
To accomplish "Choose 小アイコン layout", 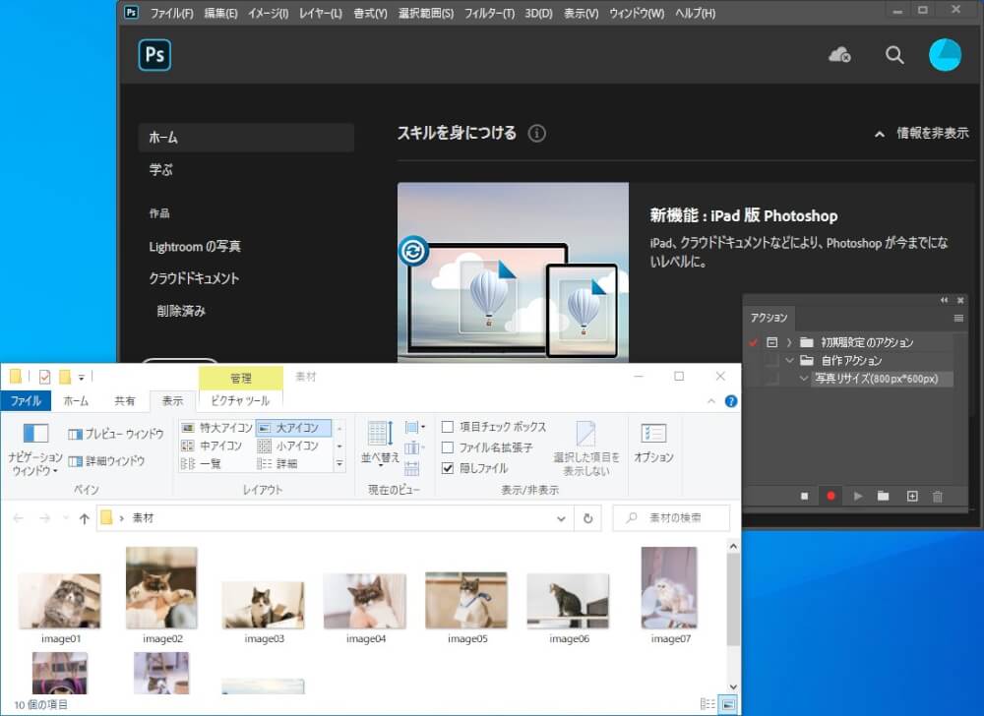I will pyautogui.click(x=288, y=446).
